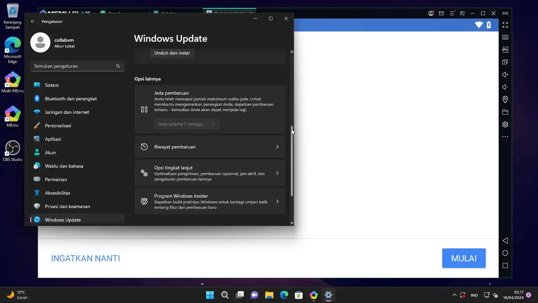Collapse MEmu sidebar with triple arrows
Viewport: 538px width, 303px height.
505,13
